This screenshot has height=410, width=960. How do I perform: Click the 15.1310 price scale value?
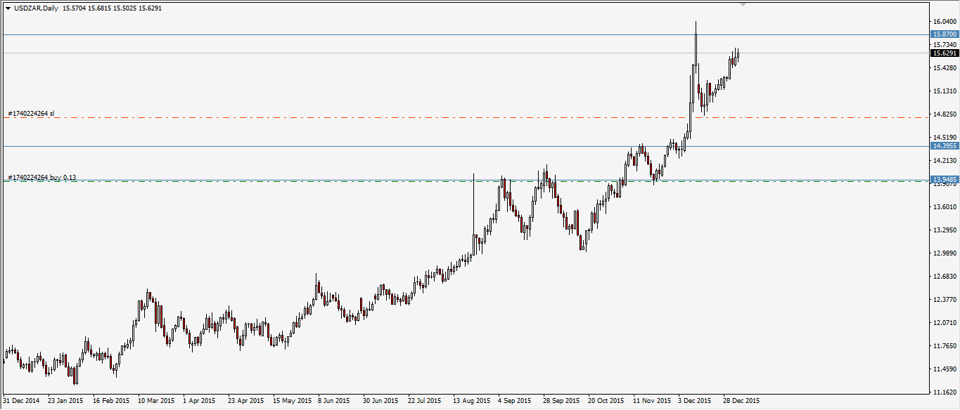(x=945, y=91)
